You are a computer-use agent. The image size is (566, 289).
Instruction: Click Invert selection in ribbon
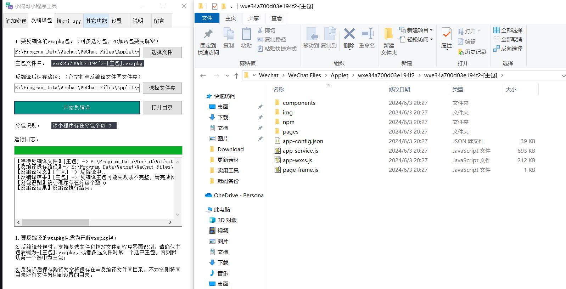508,49
